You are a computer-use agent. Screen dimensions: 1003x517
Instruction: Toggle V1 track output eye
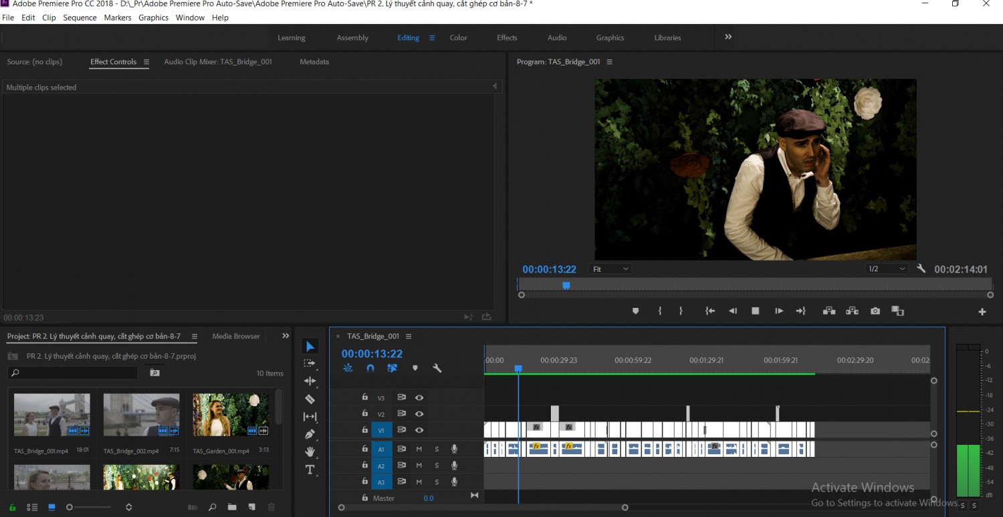coord(419,430)
